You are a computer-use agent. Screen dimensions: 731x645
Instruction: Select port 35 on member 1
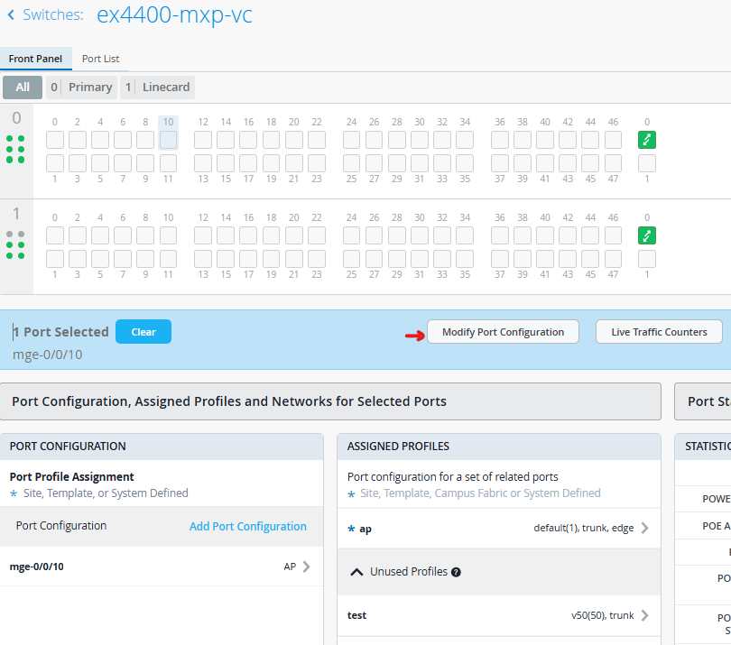[465, 259]
